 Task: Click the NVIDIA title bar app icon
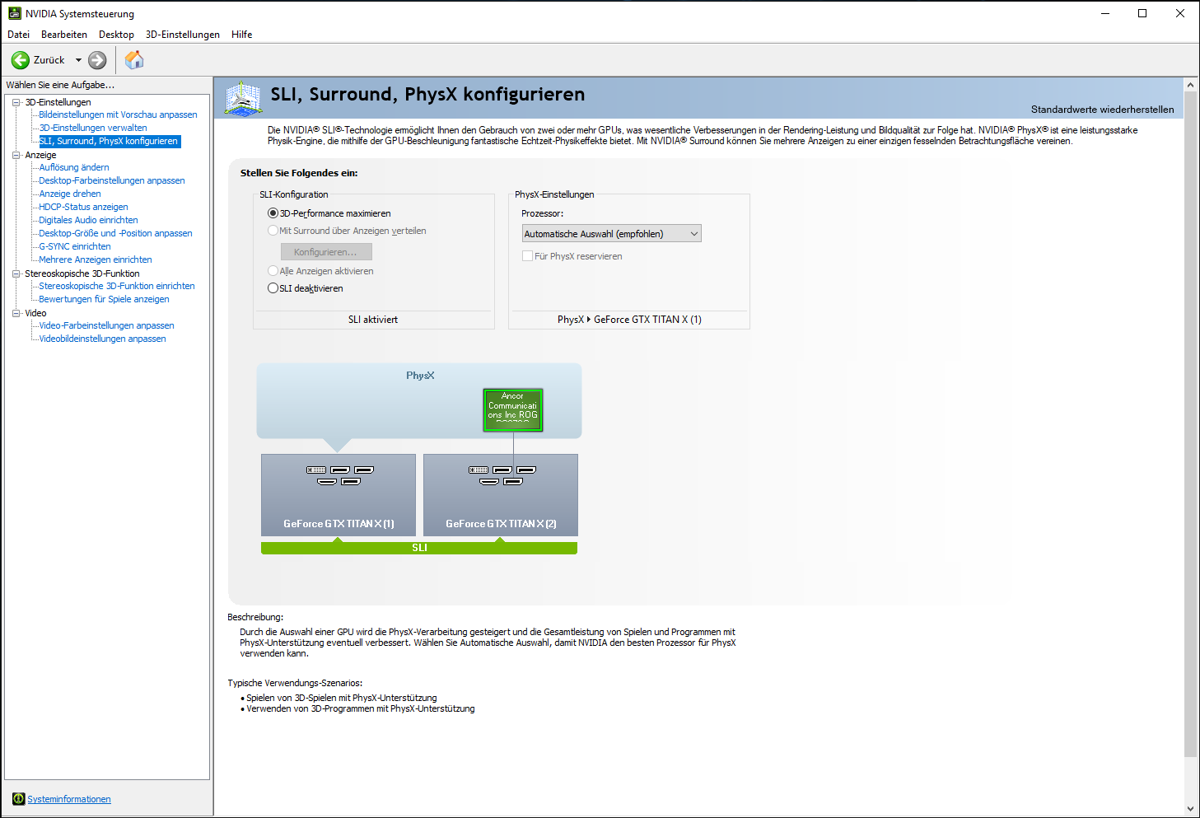click(14, 13)
